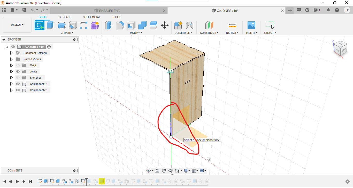Toggle the activate radio button beside CAJONES v10
353x188 pixels.
pos(49,47)
